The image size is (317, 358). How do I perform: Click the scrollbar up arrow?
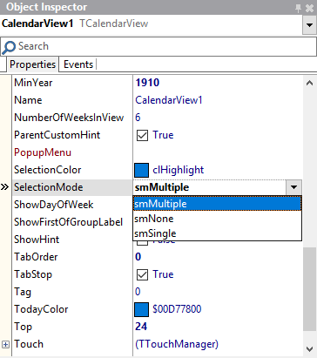point(309,84)
